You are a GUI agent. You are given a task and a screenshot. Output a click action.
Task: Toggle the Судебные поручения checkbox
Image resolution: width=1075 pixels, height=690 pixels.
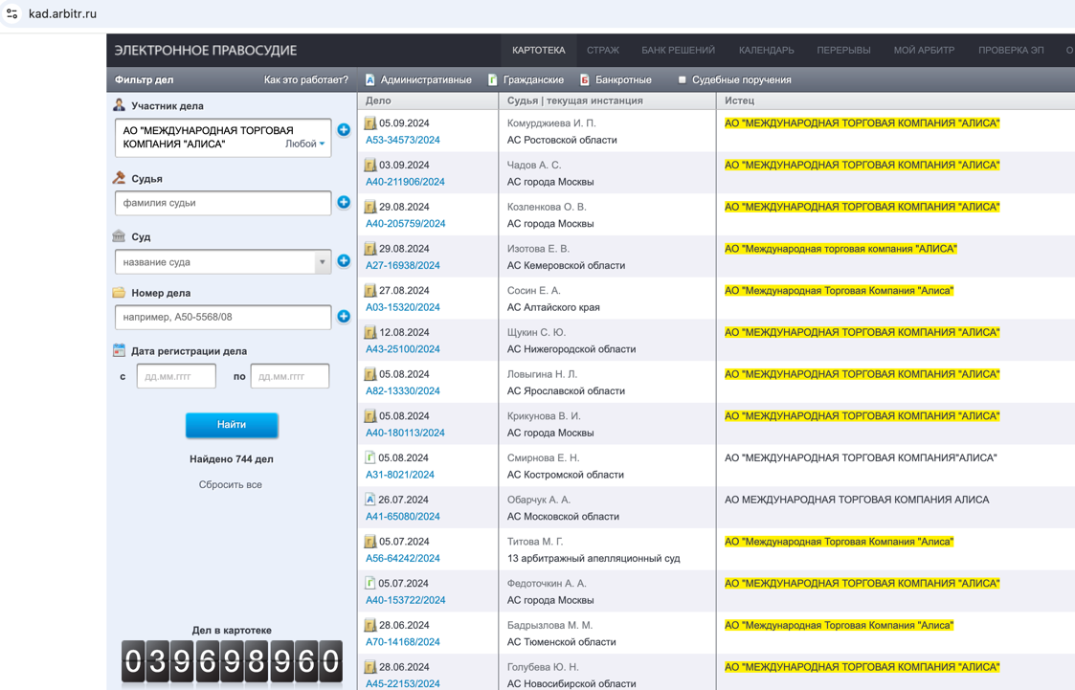(683, 79)
